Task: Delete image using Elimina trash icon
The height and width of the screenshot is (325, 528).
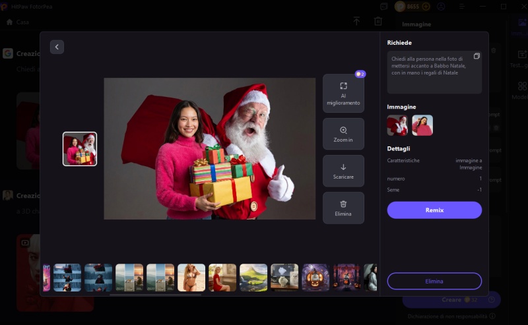Action: click(x=343, y=208)
